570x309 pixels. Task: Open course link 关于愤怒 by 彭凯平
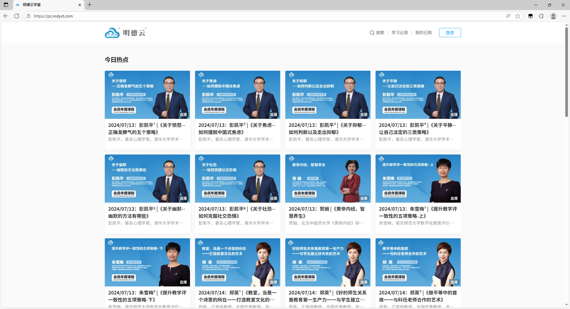(x=147, y=129)
